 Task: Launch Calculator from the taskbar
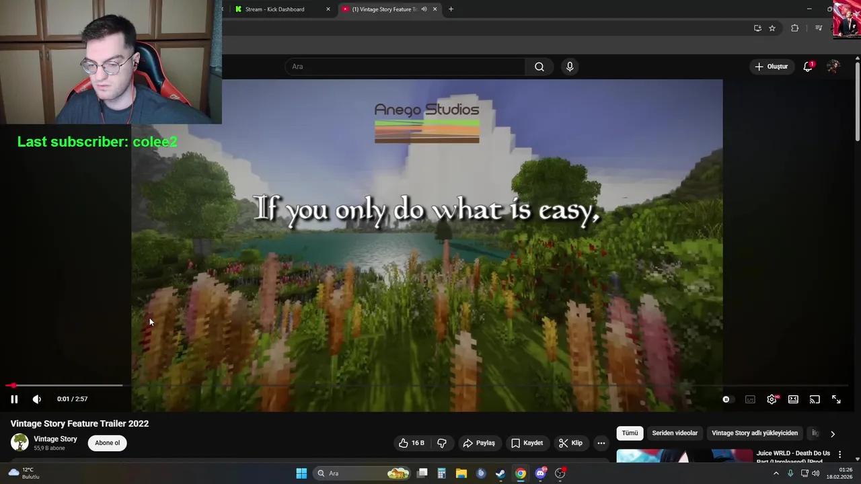pyautogui.click(x=442, y=473)
